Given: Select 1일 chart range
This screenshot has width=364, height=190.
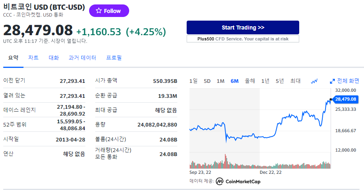Looking at the screenshot, I should point(194,81).
